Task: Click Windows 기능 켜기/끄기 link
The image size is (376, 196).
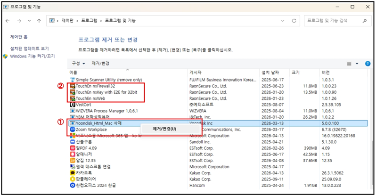Action: point(32,56)
